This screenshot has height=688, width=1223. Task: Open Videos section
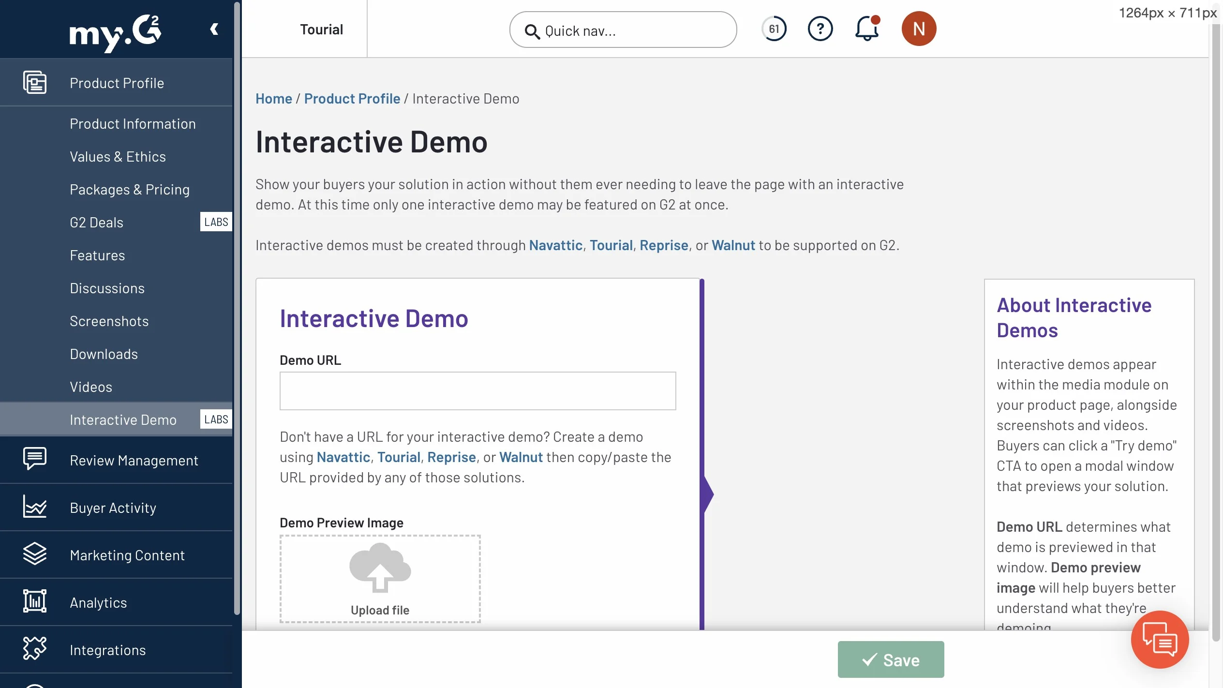click(91, 387)
